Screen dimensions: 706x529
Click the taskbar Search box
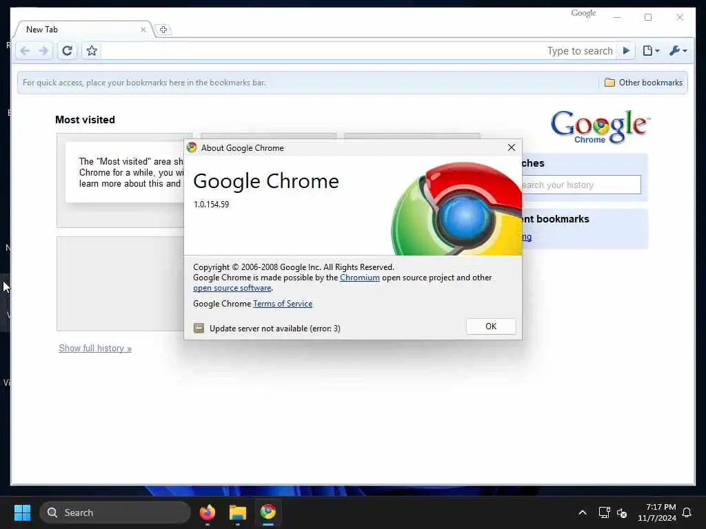point(115,512)
